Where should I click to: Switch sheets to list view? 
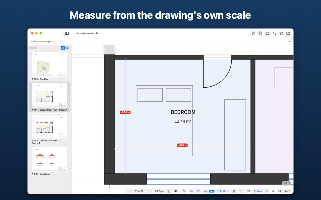click(67, 48)
